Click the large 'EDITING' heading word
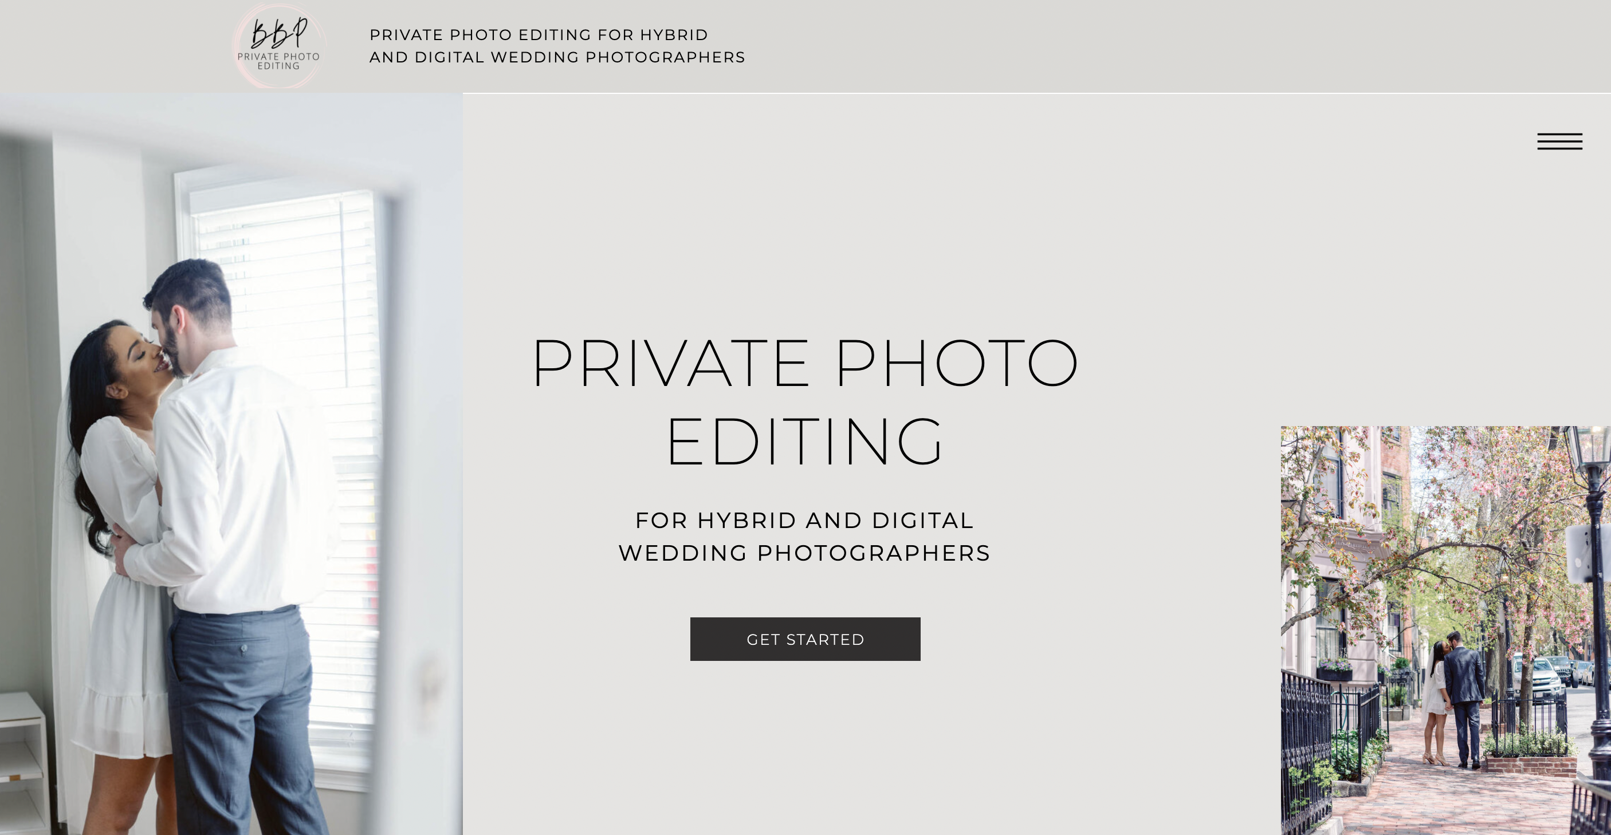This screenshot has height=835, width=1611. [x=805, y=441]
